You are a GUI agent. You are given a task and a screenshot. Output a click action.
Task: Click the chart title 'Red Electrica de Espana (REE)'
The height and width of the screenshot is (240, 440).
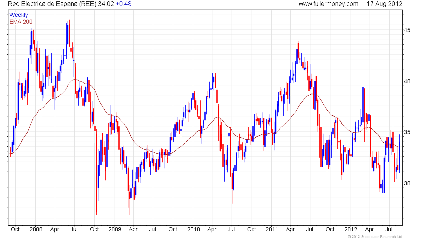pyautogui.click(x=52, y=4)
